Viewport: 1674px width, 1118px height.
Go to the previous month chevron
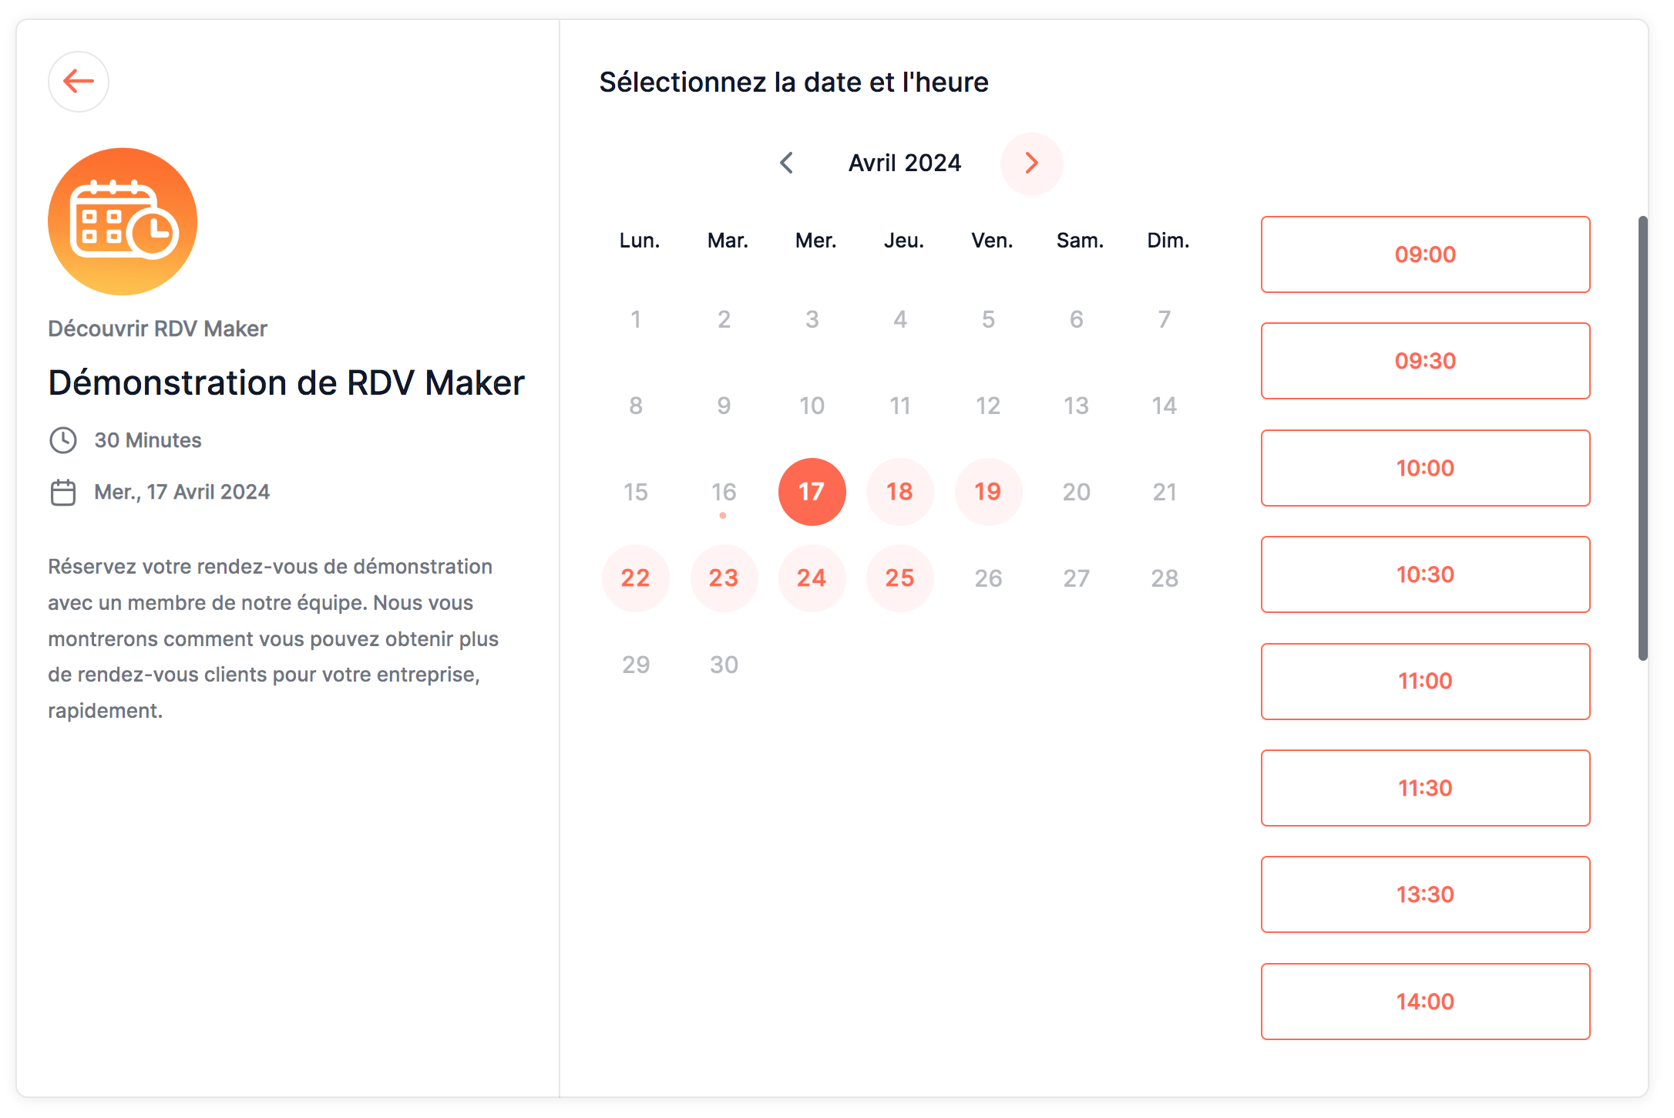(x=786, y=163)
